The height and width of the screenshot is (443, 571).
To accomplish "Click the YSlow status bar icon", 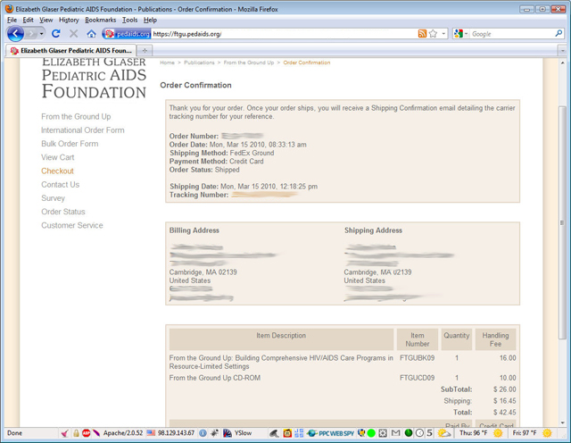I will coord(237,433).
